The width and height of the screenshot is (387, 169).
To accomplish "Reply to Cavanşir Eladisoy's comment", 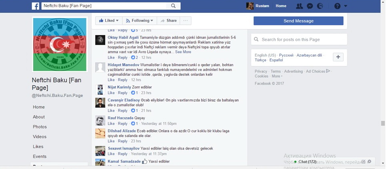I will tap(122, 110).
